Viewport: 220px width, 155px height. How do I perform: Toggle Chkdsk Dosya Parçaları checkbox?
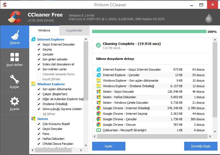pyautogui.click(x=39, y=144)
